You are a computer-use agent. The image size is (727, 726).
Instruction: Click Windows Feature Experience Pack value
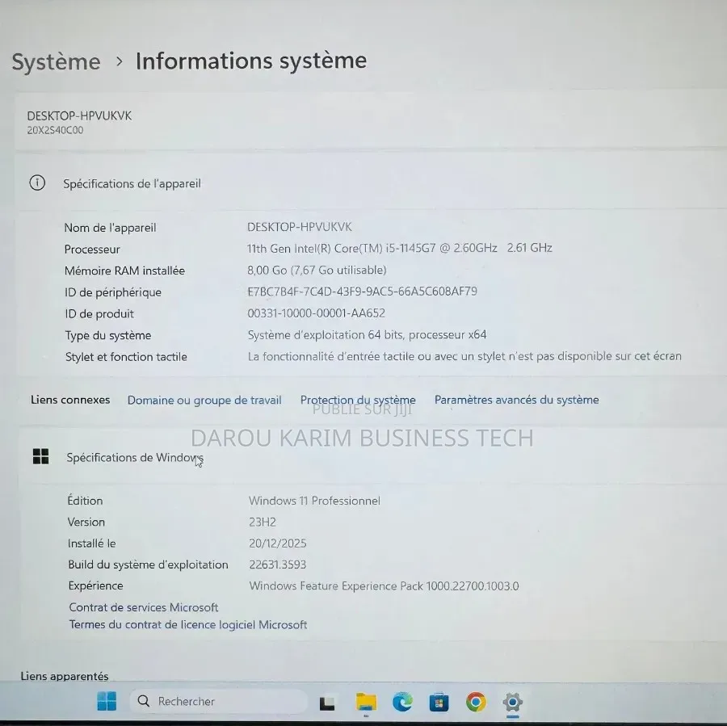click(x=384, y=586)
